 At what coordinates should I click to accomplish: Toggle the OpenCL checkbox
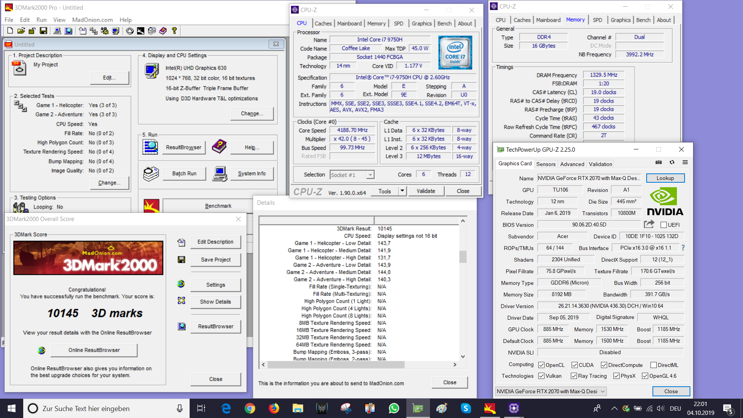(x=541, y=365)
